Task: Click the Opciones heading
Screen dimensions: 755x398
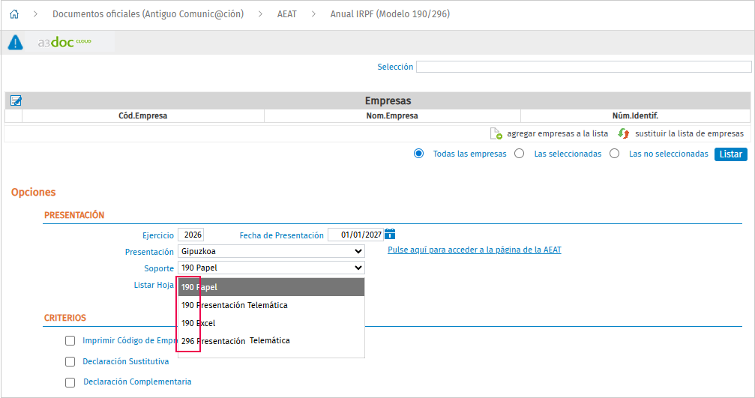Action: 33,192
